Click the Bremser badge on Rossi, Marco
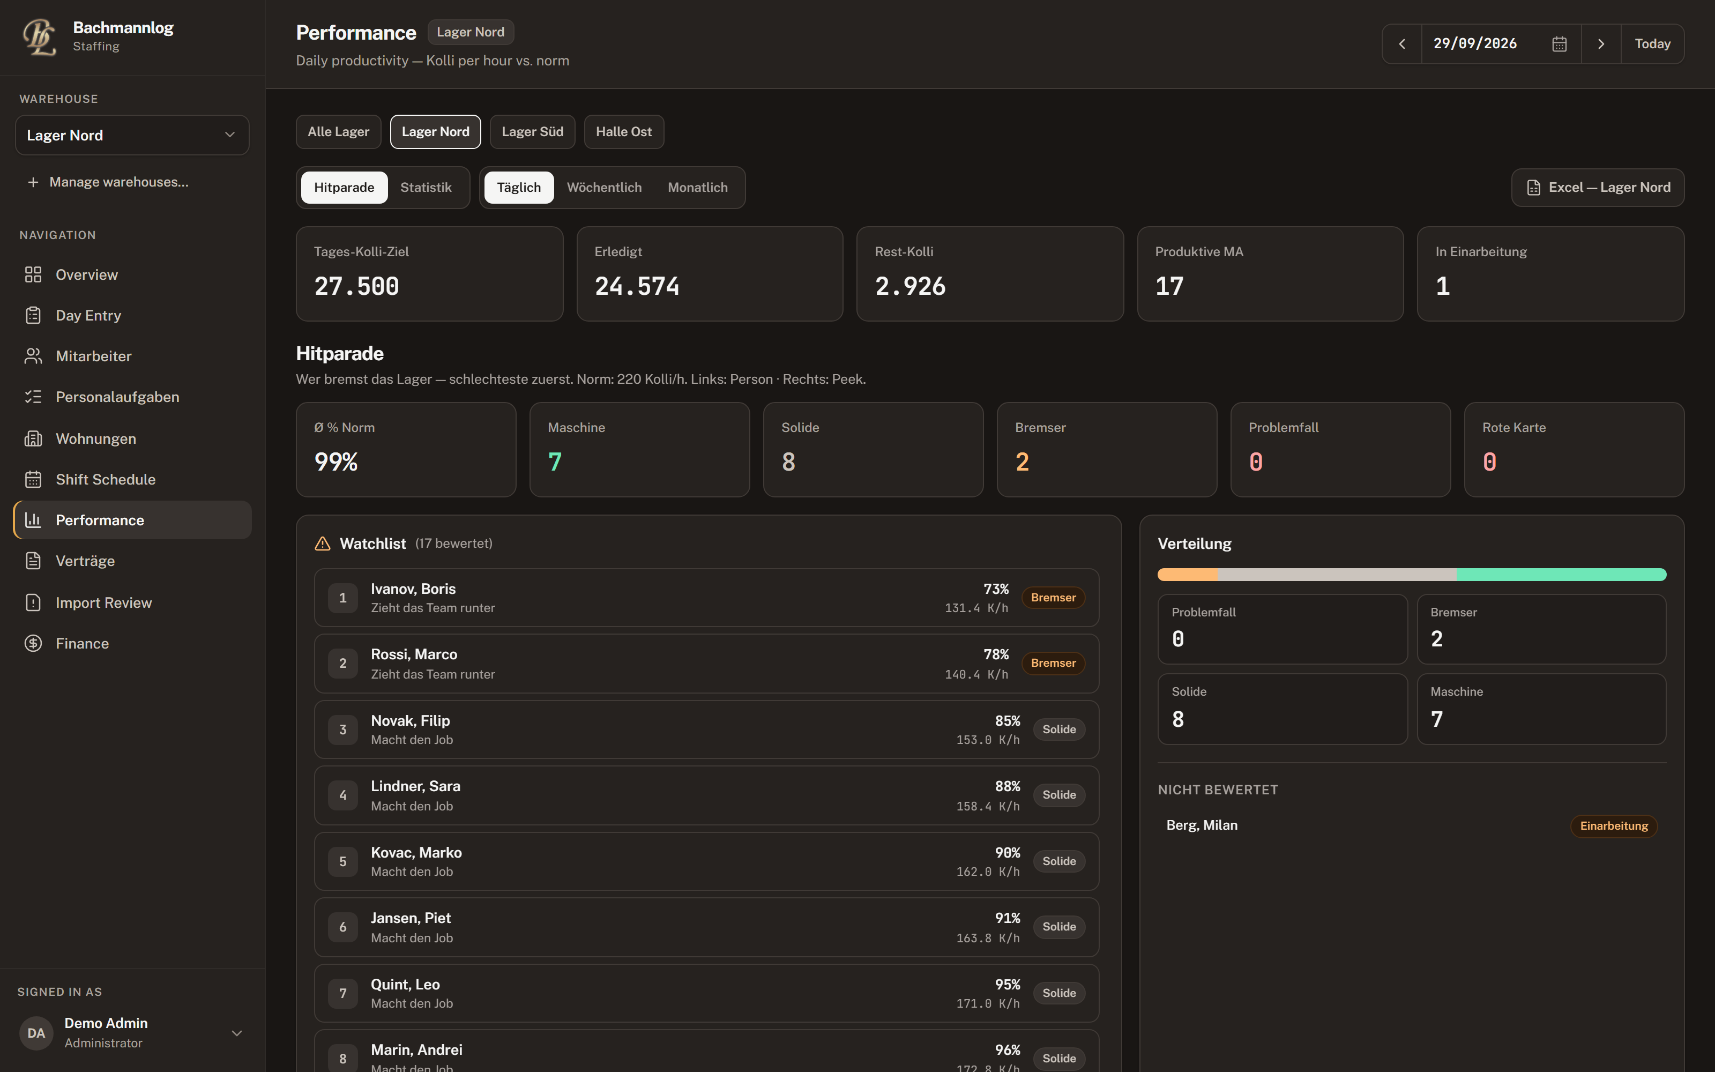The width and height of the screenshot is (1715, 1072). (x=1053, y=664)
